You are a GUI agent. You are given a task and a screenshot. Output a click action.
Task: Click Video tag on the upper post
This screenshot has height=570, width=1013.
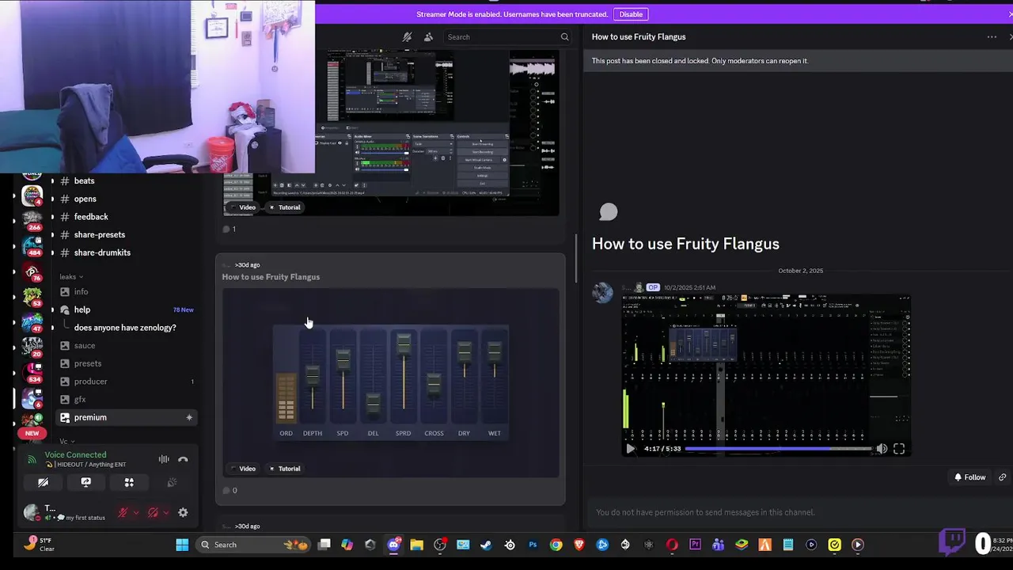point(242,207)
